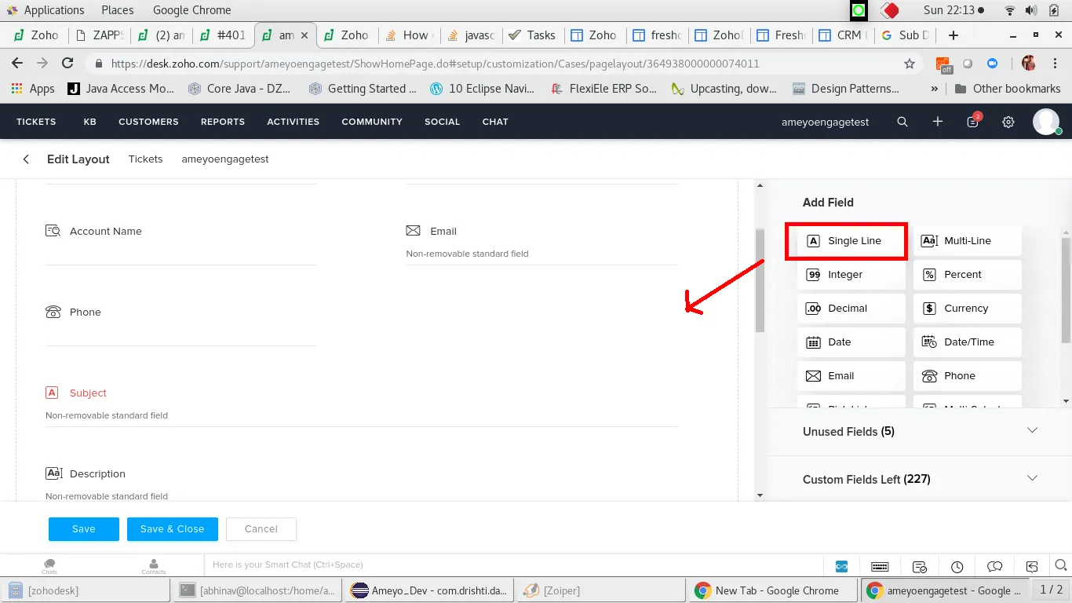The width and height of the screenshot is (1072, 603).
Task: Add a Multi-Line field
Action: pos(968,241)
